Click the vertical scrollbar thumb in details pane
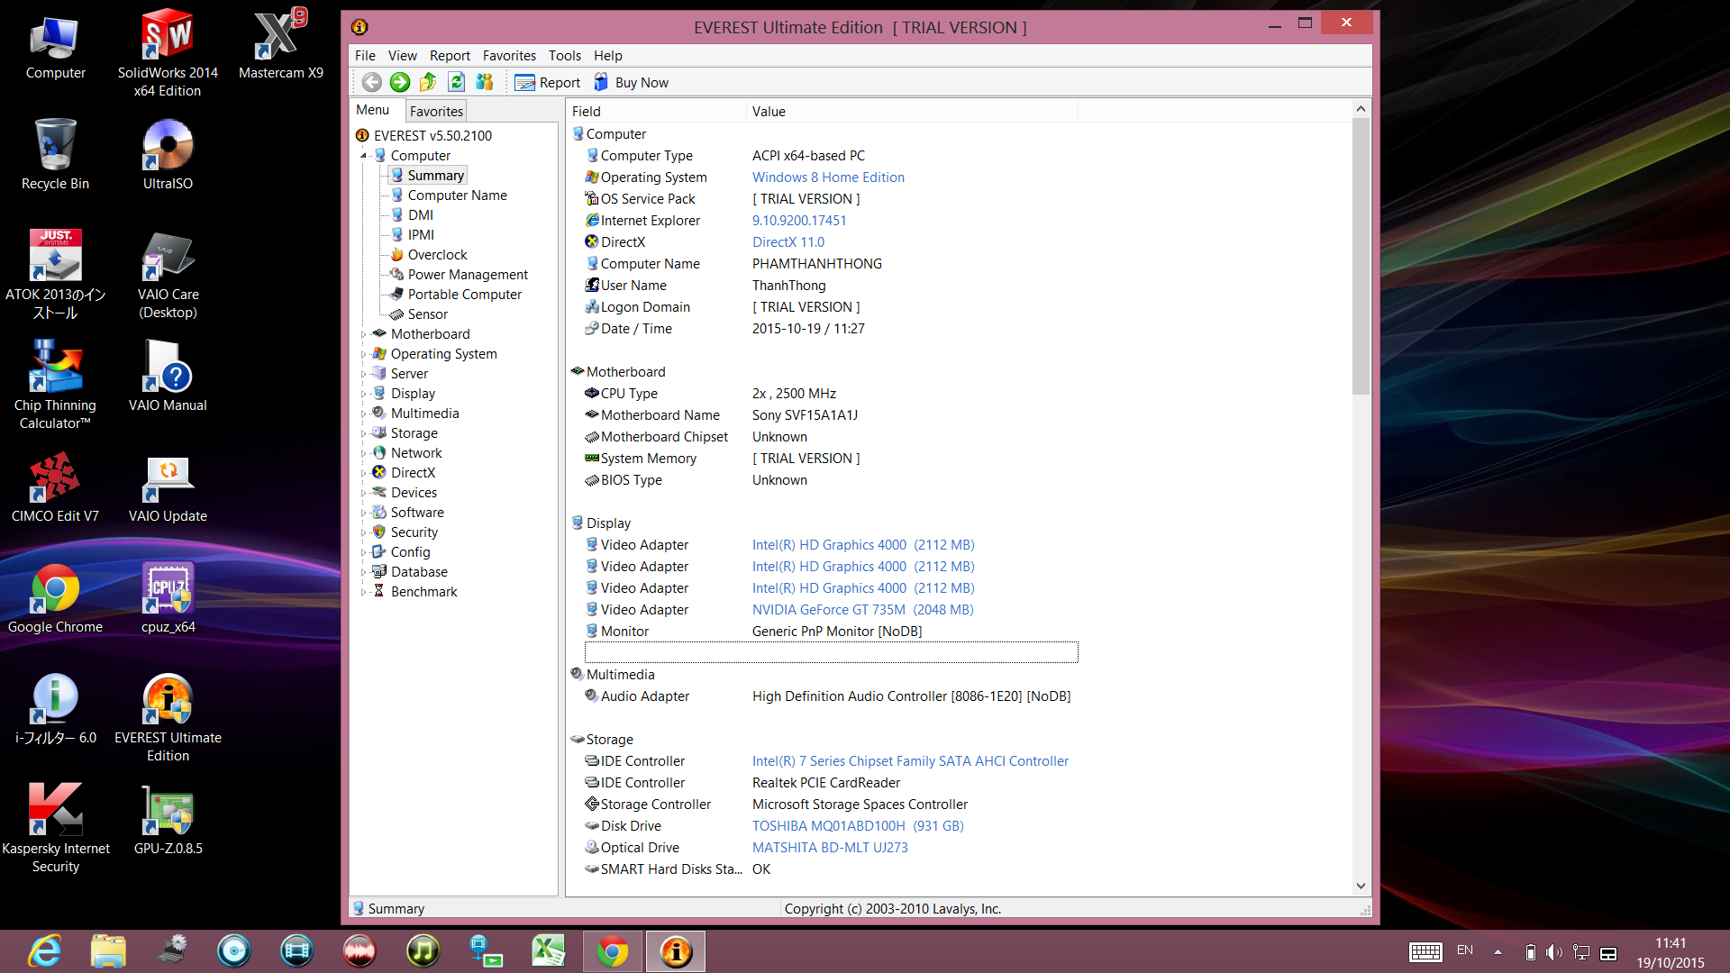Screen dimensions: 1730x973 click(1361, 256)
